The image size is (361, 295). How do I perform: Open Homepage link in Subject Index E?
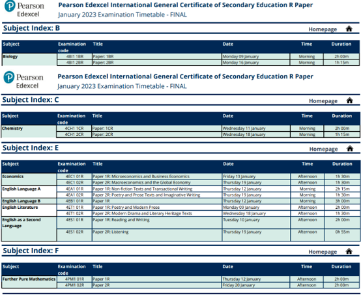tap(323, 149)
